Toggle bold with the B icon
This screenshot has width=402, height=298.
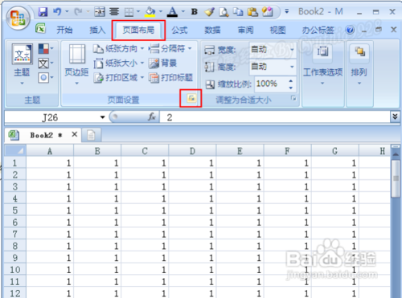tap(195, 12)
